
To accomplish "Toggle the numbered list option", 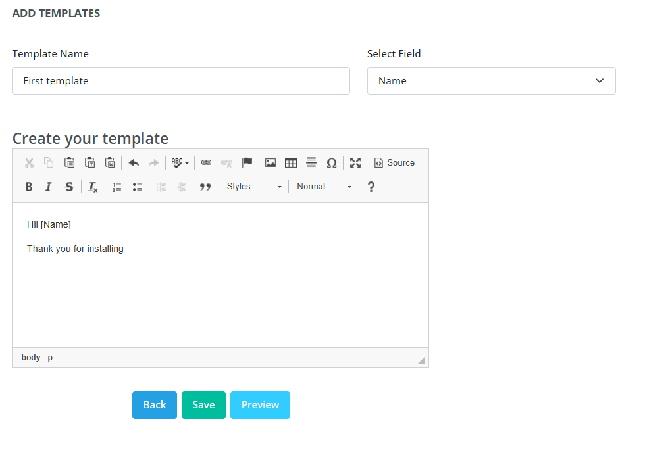I will [x=116, y=187].
